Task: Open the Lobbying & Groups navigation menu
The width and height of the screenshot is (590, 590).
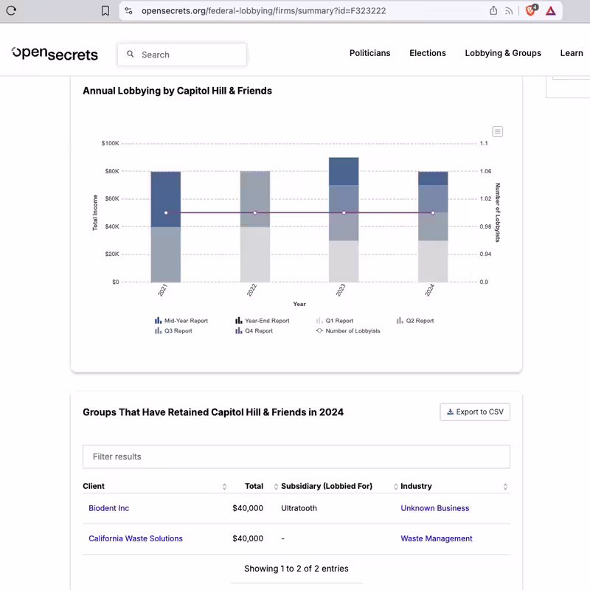Action: click(503, 53)
